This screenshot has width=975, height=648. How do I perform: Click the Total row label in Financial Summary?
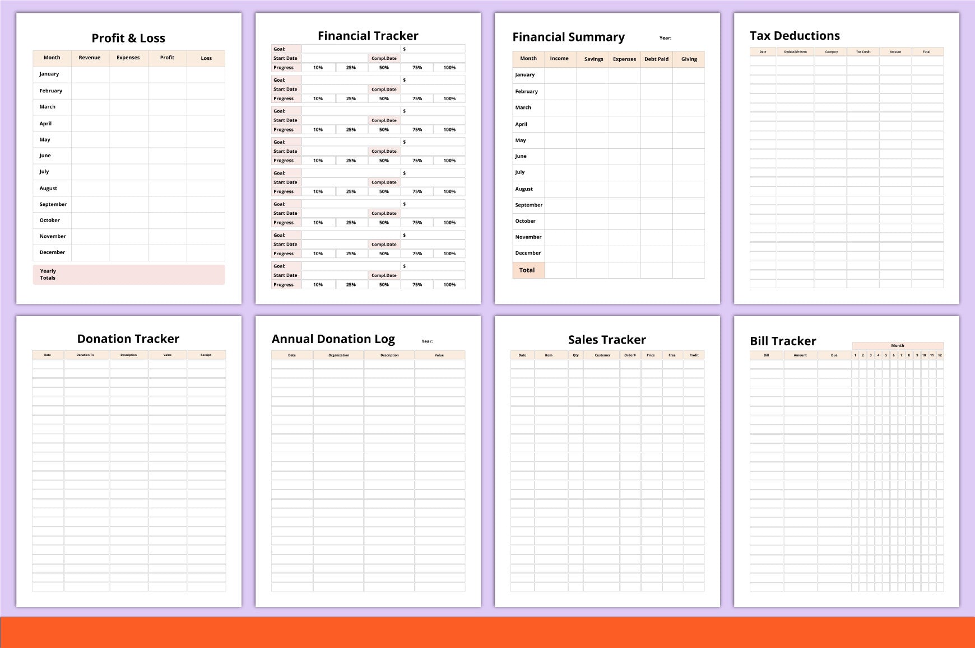coord(527,270)
